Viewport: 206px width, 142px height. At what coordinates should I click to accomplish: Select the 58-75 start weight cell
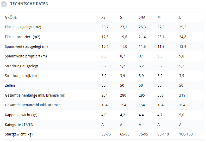click(x=106, y=134)
